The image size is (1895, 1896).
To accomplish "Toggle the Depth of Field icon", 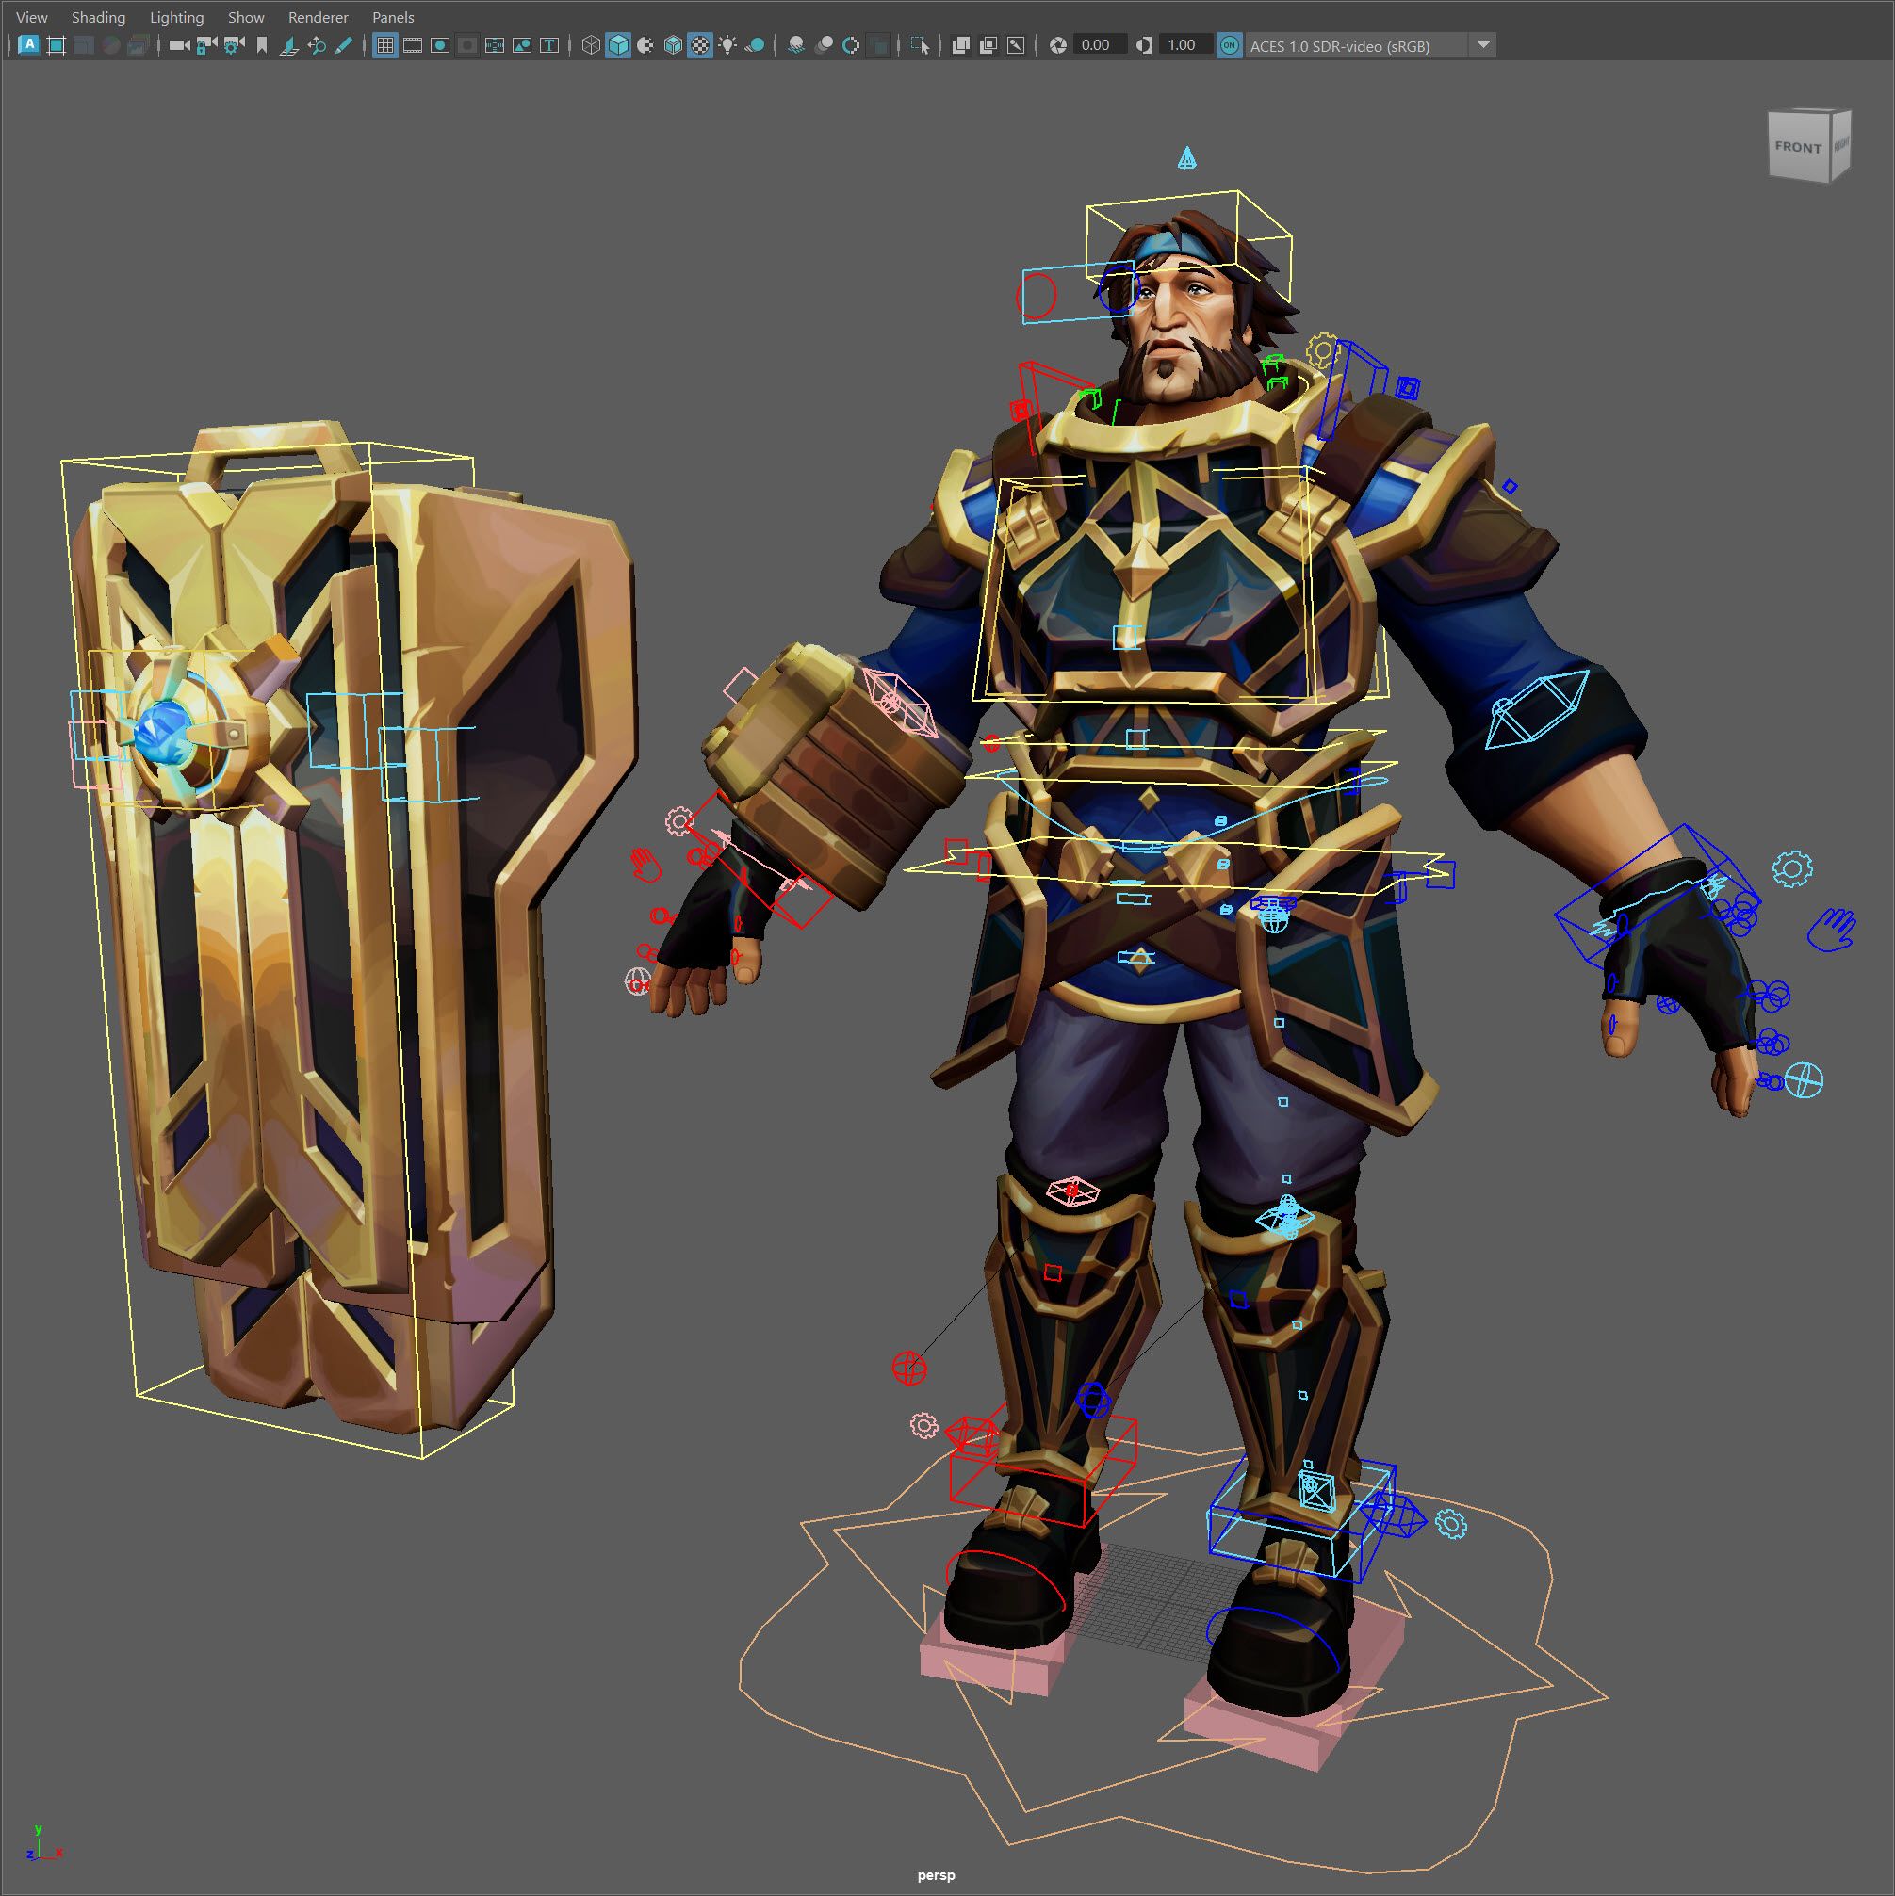I will pos(879,45).
